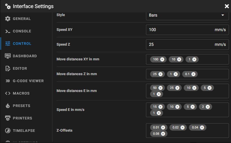Image resolution: width=231 pixels, height=143 pixels.
Task: Open the Dashboard settings tab
Action: coord(26,56)
